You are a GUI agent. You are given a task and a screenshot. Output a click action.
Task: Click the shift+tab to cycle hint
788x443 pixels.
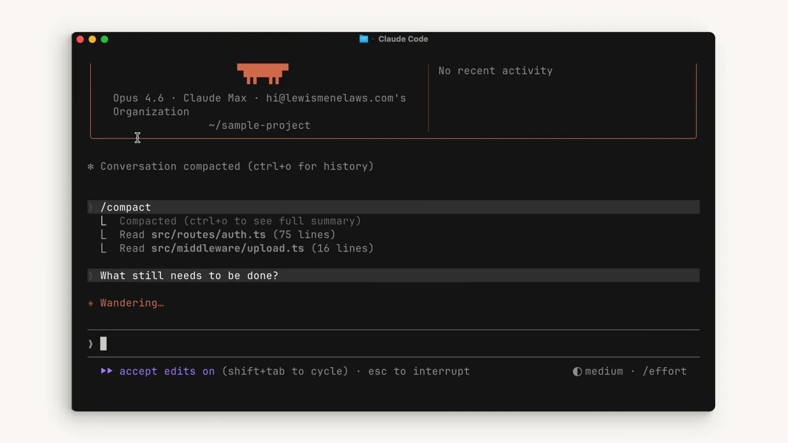coord(285,371)
